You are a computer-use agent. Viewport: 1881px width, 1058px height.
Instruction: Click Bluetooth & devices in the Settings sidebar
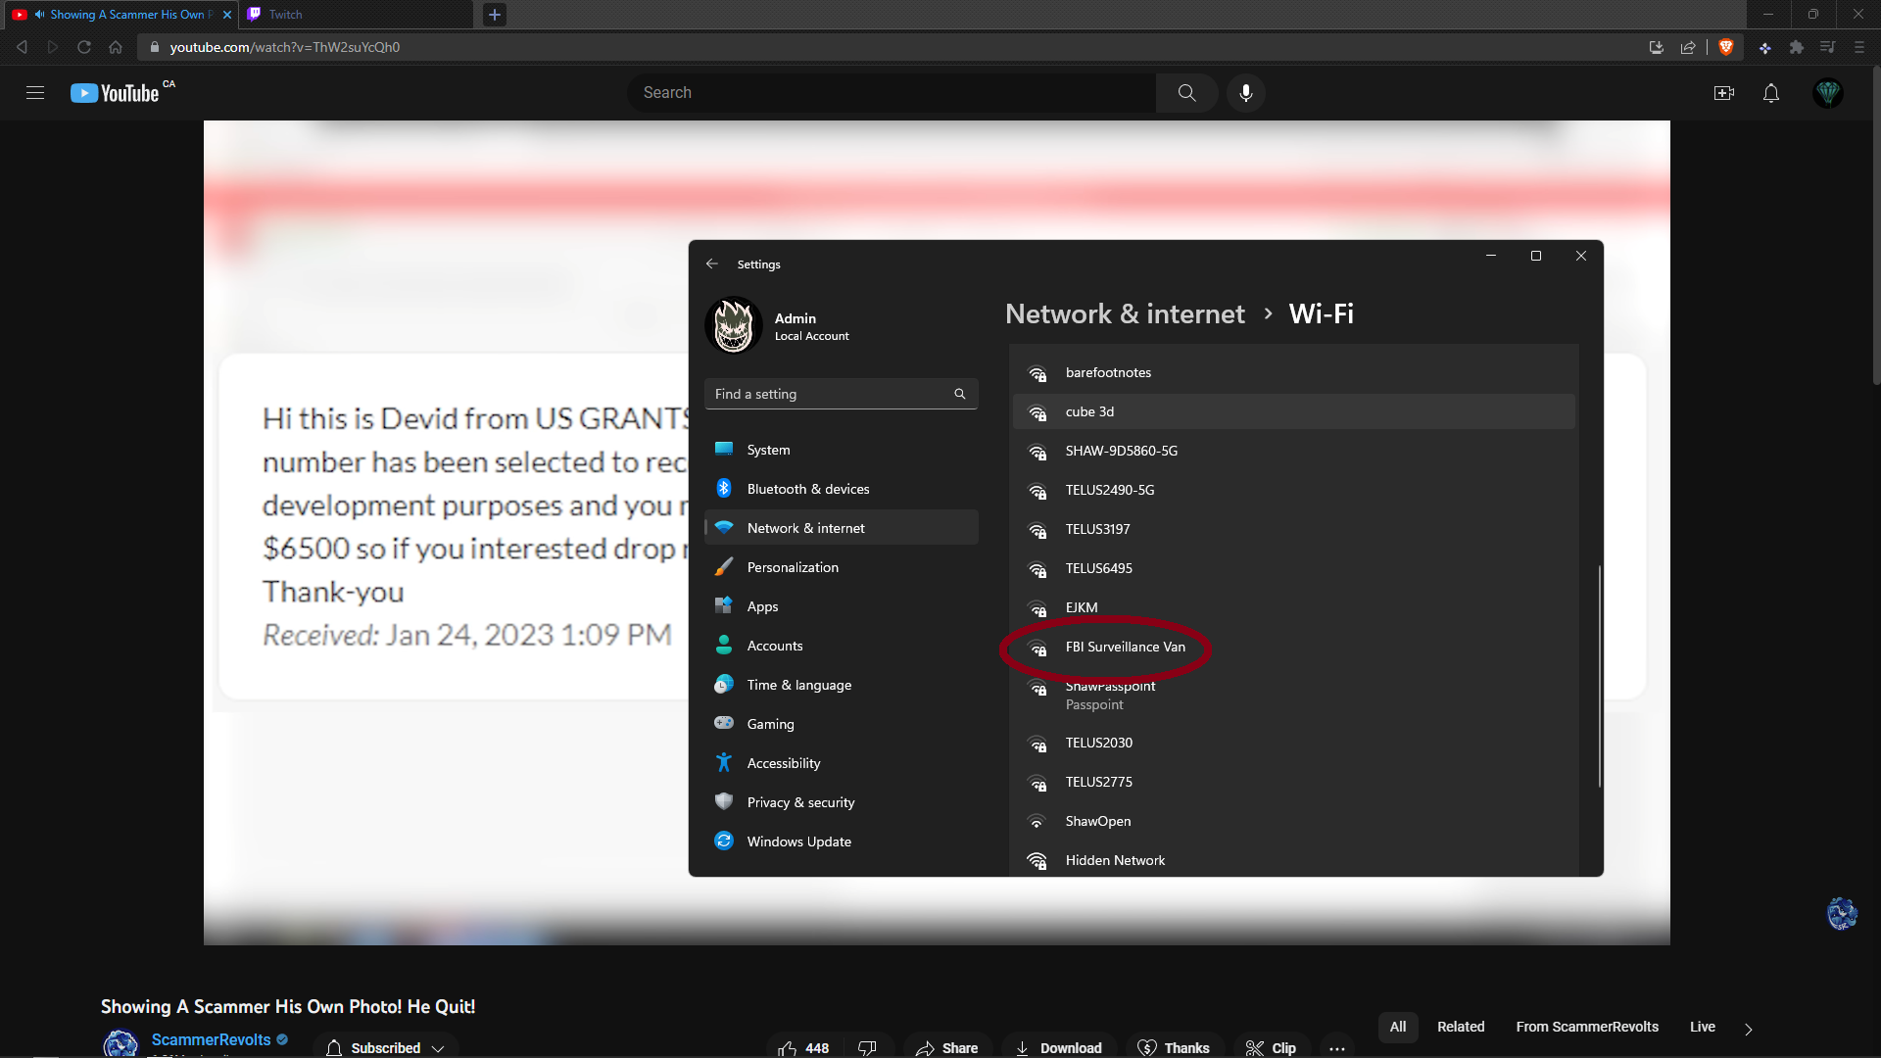842,489
